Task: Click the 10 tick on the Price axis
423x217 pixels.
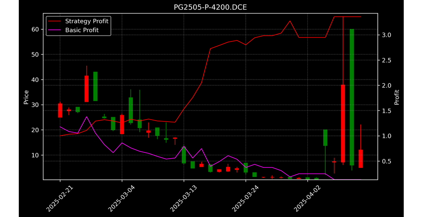Action: (35, 155)
